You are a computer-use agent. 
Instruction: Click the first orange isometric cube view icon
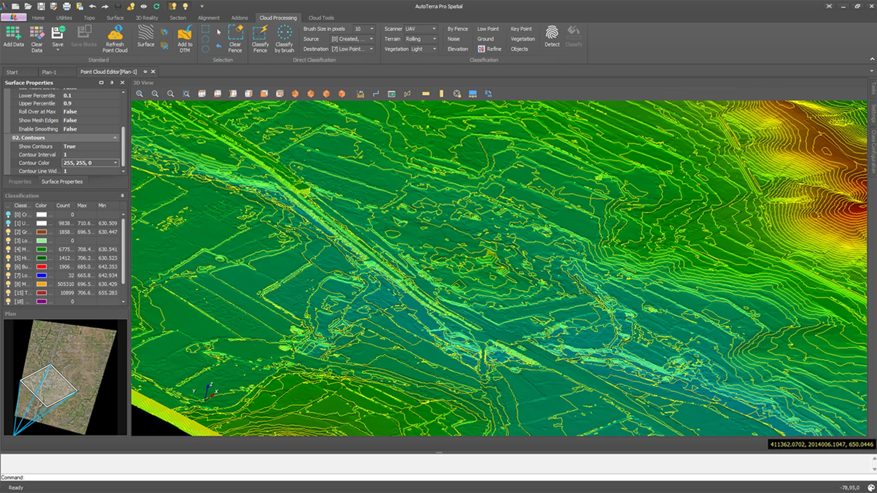(295, 94)
